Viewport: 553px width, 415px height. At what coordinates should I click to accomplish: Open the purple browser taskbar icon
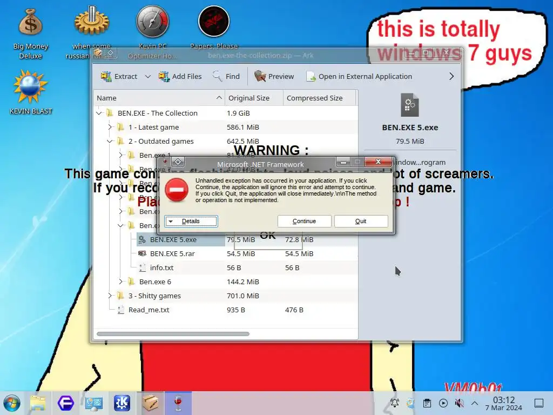66,403
